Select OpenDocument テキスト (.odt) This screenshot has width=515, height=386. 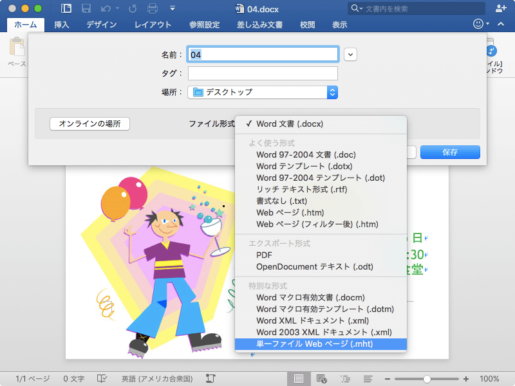pyautogui.click(x=321, y=266)
